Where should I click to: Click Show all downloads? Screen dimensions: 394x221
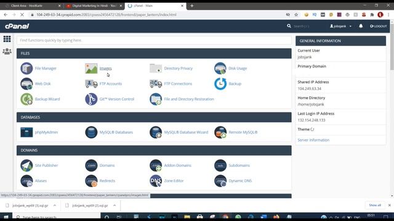[x=375, y=205]
